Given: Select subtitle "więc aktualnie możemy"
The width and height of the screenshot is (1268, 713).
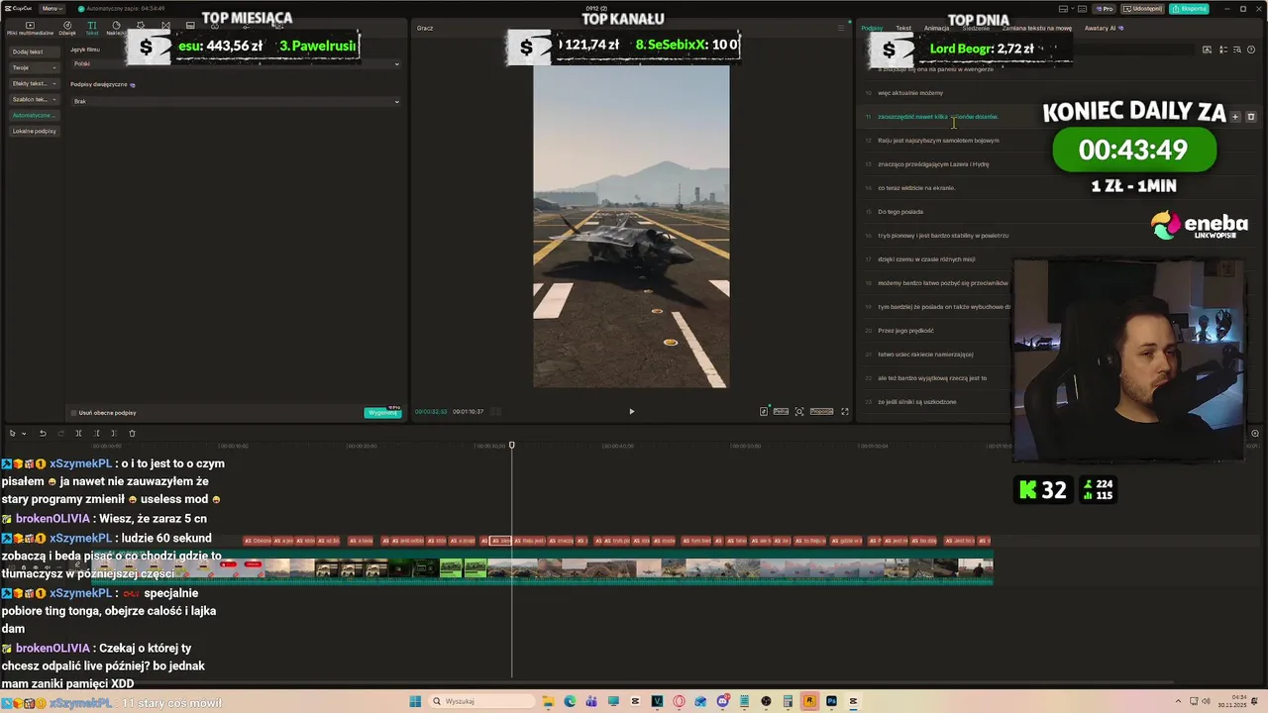Looking at the screenshot, I should tap(909, 93).
